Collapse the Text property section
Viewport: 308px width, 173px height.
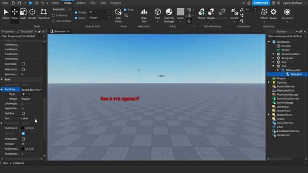1,79
